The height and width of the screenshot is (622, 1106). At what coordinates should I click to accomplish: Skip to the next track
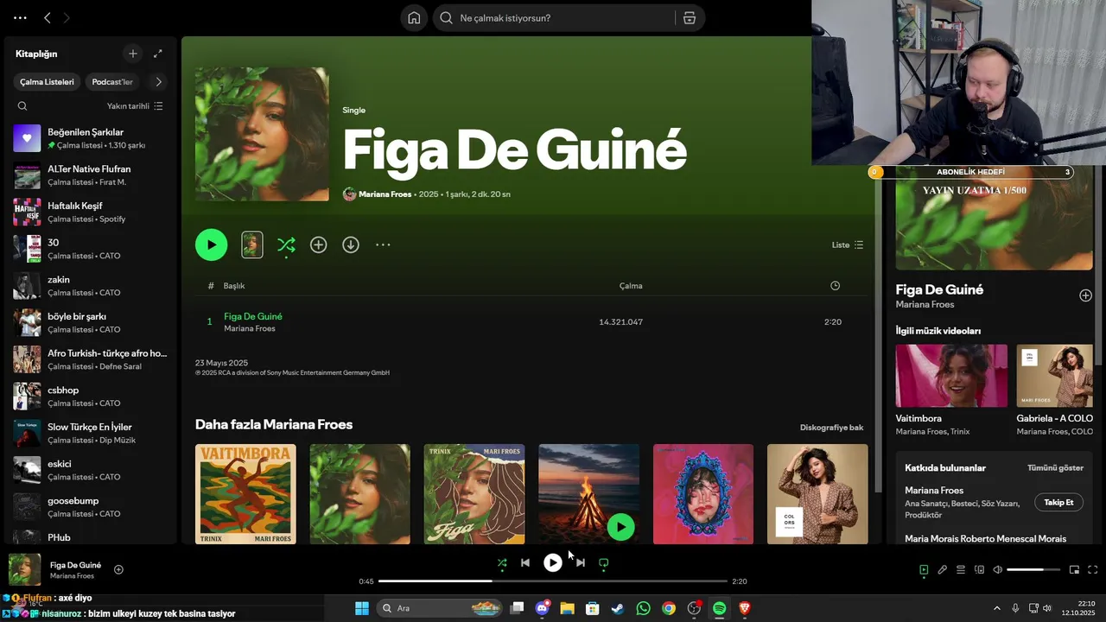point(581,563)
